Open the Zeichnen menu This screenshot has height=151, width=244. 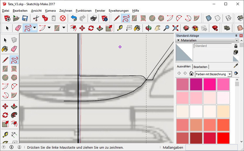[66, 11]
